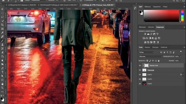Toggle lock position
Image resolution: width=186 pixels, height=104 pixels.
pos(153,61)
